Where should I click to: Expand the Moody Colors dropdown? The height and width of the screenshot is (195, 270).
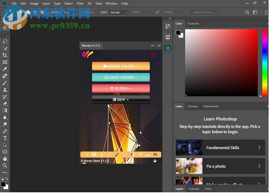pos(120,66)
